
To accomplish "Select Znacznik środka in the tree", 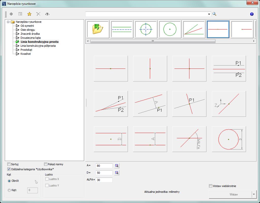I will tap(30, 34).
